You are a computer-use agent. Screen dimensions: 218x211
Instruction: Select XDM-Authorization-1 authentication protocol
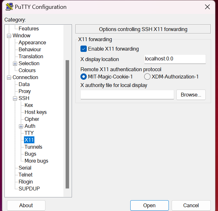tap(147, 77)
